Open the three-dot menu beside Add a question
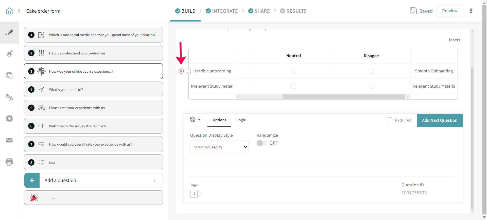This screenshot has width=487, height=220. (x=155, y=180)
